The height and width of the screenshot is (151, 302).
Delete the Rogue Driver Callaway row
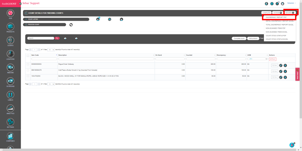pos(285,66)
